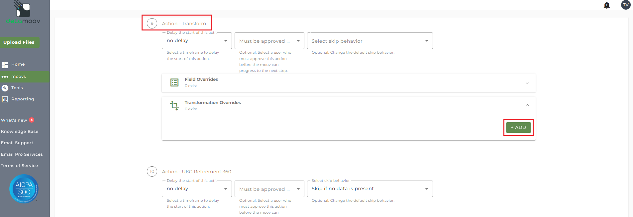Open the Knowledge Base link
Viewport: 633px width, 217px height.
click(20, 132)
